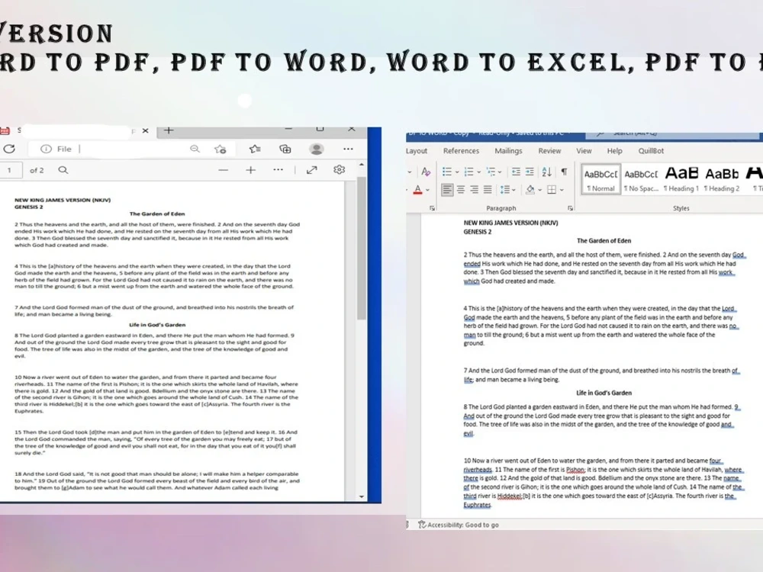763x572 pixels.
Task: Click the PDF page number field
Action: tap(10, 170)
